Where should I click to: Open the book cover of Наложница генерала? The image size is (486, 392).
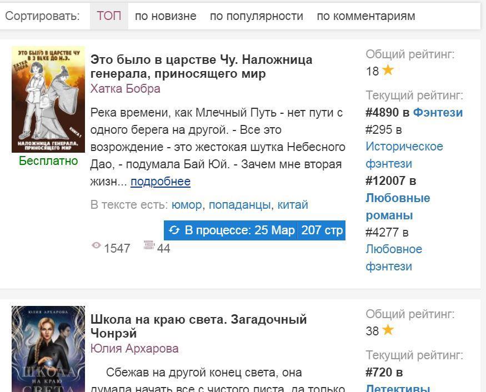(48, 99)
